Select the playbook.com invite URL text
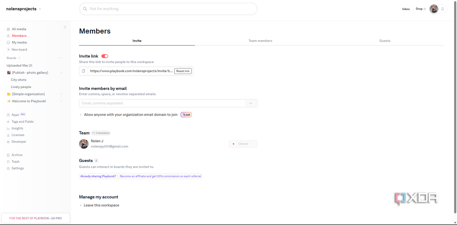457x225 pixels. pos(131,71)
